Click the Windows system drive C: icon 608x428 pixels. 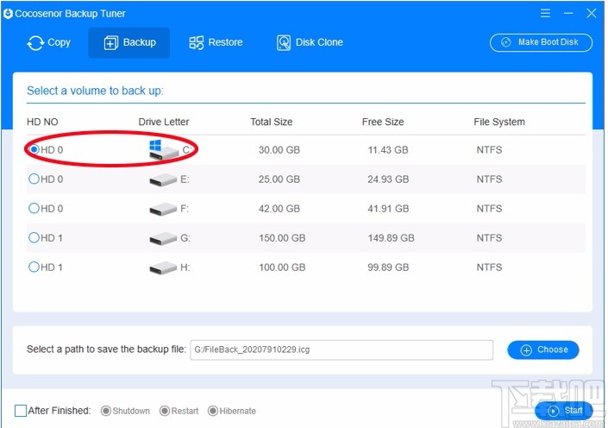[x=163, y=151]
